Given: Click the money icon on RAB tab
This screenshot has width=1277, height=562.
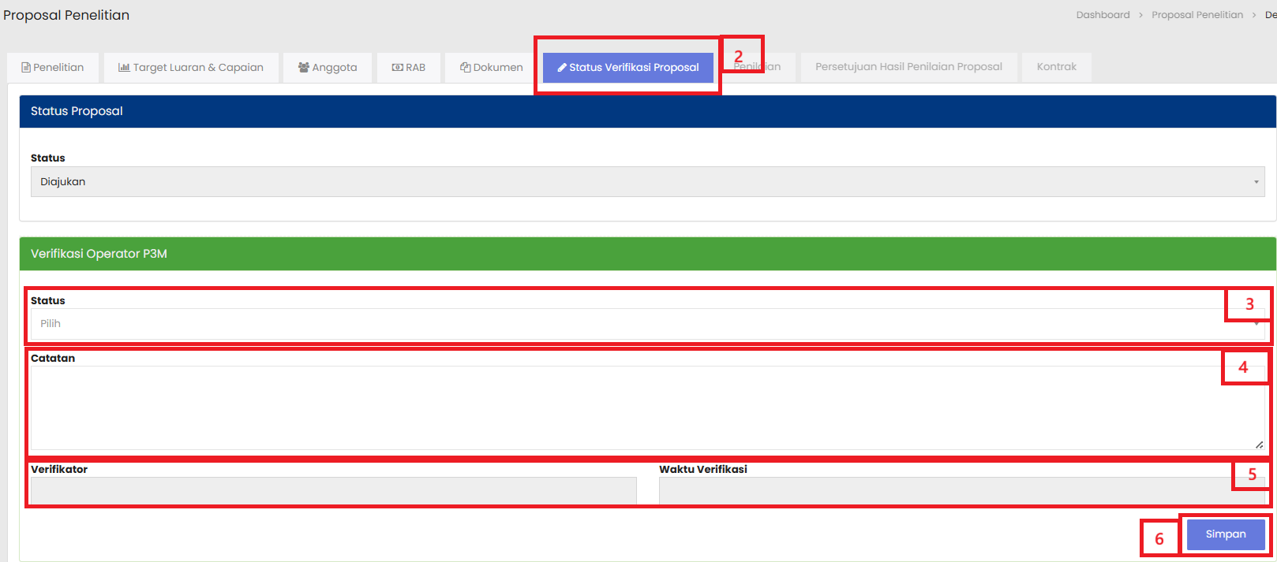Looking at the screenshot, I should coord(398,68).
